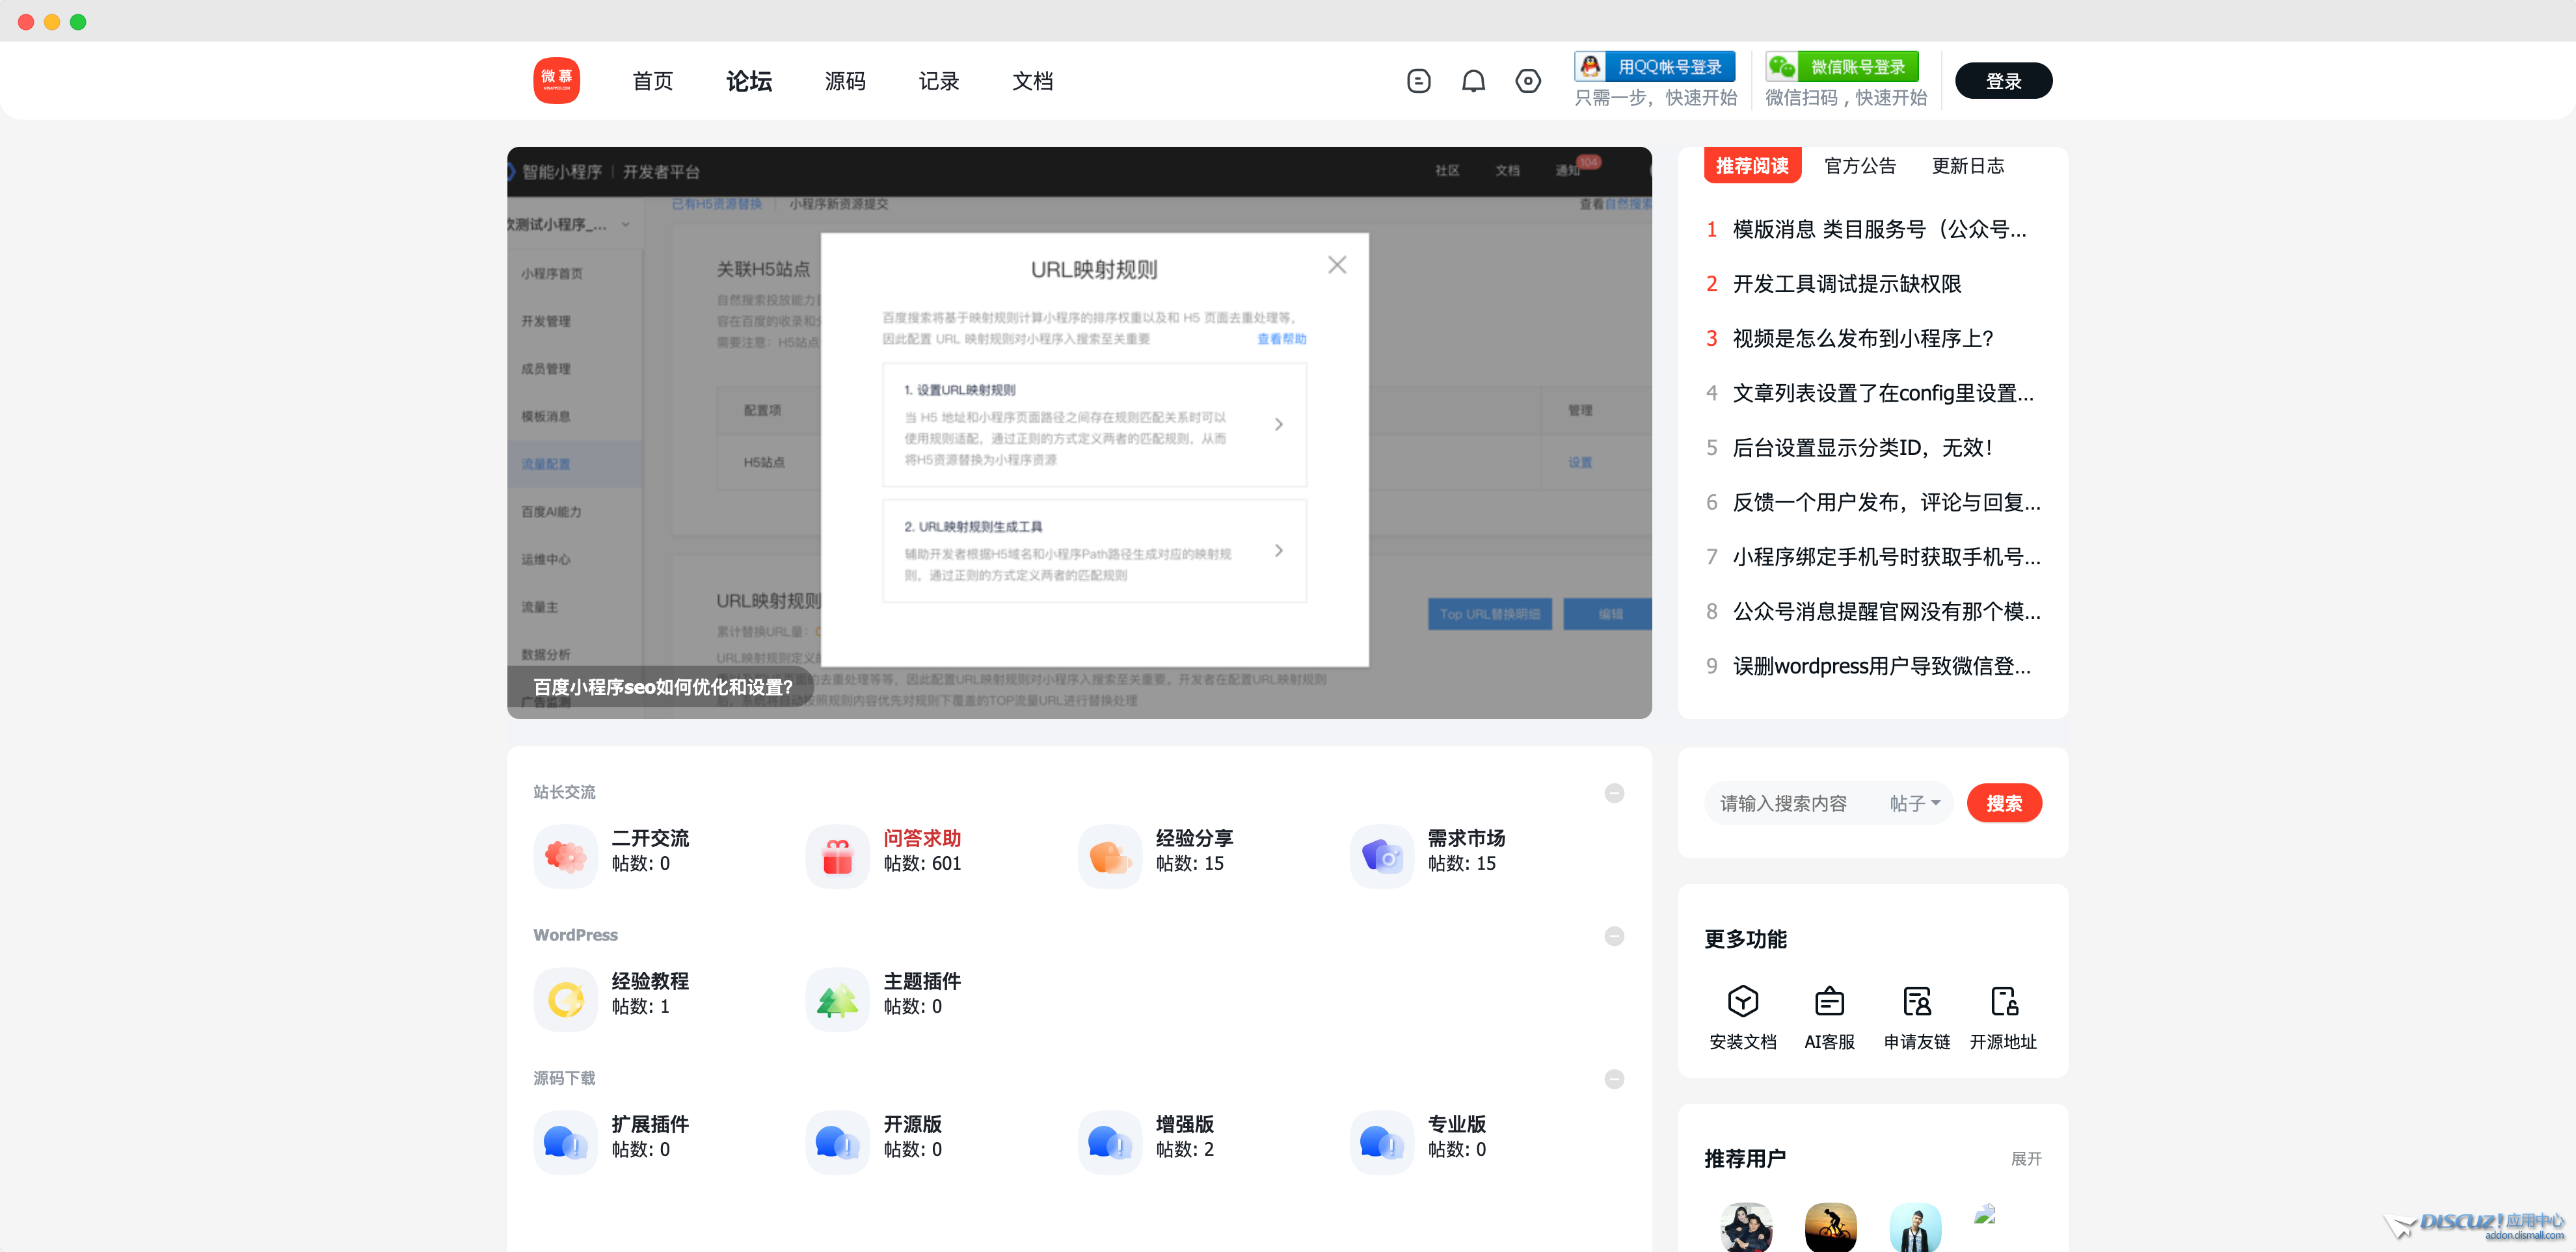
Task: Collapse the 源码下载 section
Action: point(1614,1079)
